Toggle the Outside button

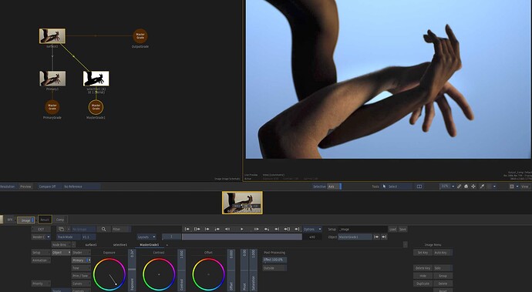coord(274,268)
